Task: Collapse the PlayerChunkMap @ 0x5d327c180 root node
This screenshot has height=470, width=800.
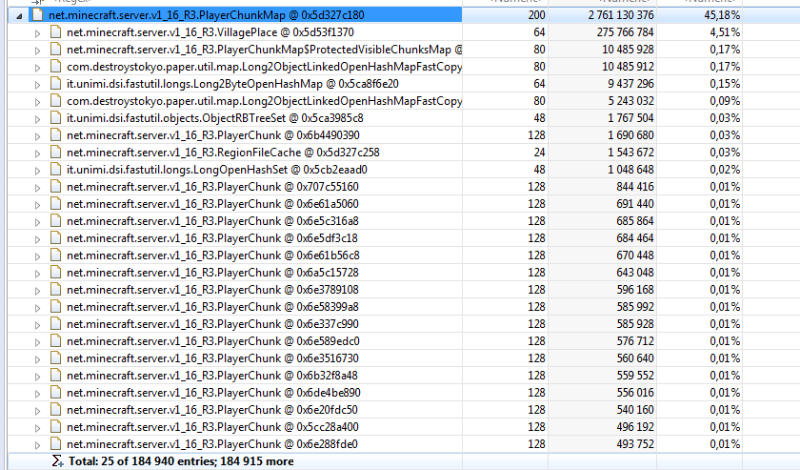Action: tap(19, 16)
